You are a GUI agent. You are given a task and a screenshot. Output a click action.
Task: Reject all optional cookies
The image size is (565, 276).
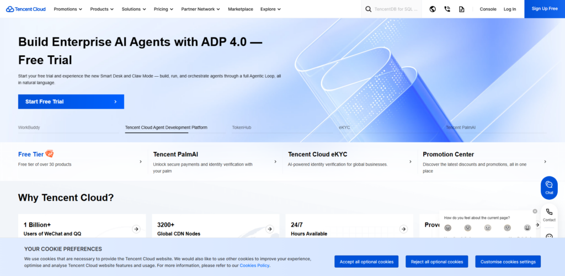pyautogui.click(x=437, y=262)
